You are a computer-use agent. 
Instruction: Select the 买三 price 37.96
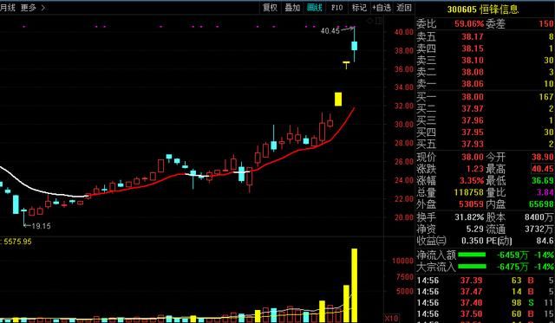(472, 120)
